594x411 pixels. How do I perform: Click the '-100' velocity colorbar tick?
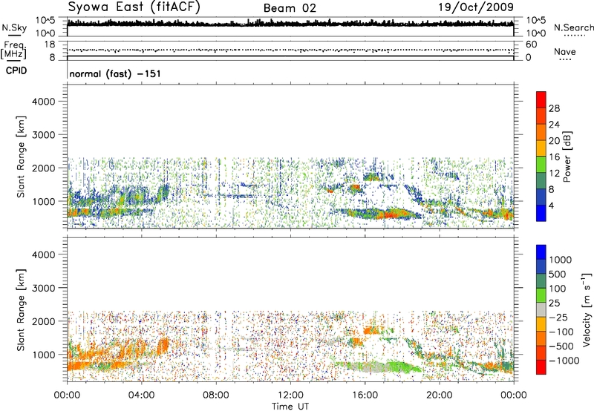(561, 332)
